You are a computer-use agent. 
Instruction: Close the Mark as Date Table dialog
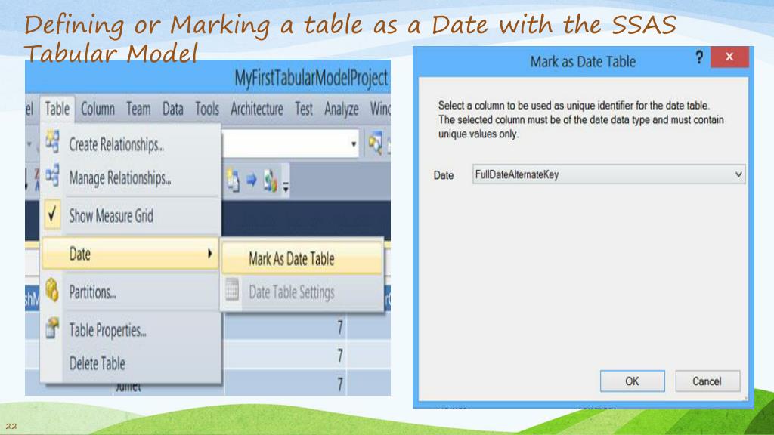click(x=729, y=57)
